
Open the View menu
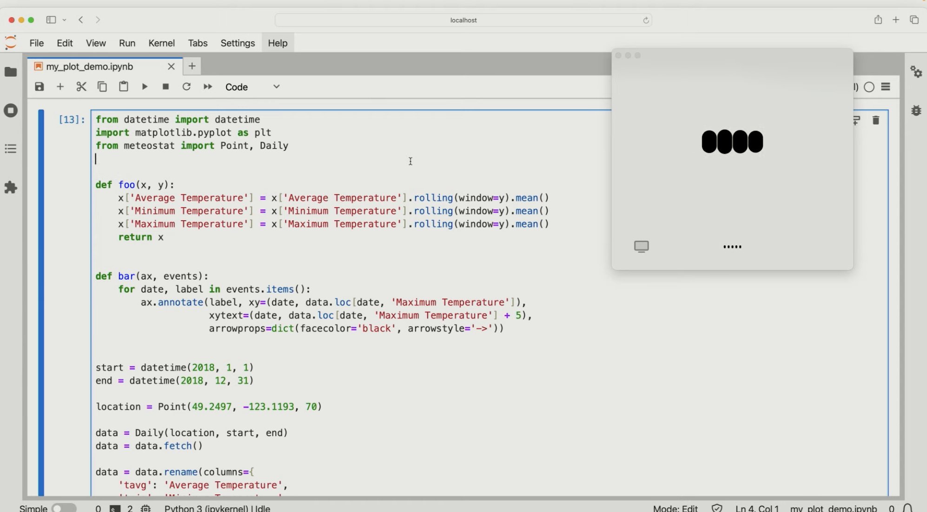pos(96,43)
